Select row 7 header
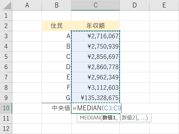Image resolution: width=179 pixels, height=134 pixels. 6,77
